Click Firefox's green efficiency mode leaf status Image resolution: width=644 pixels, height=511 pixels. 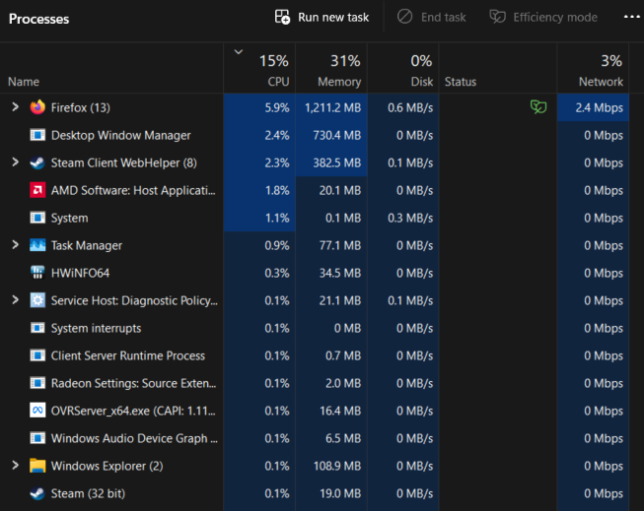pos(538,107)
